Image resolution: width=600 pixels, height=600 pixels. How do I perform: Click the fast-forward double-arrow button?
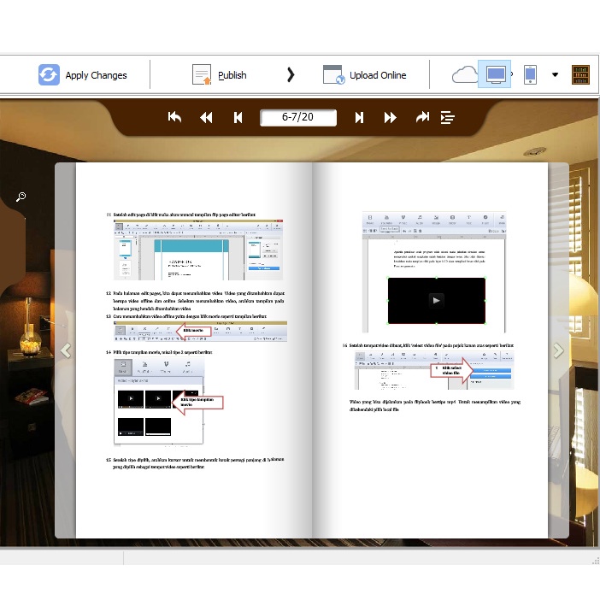(391, 118)
